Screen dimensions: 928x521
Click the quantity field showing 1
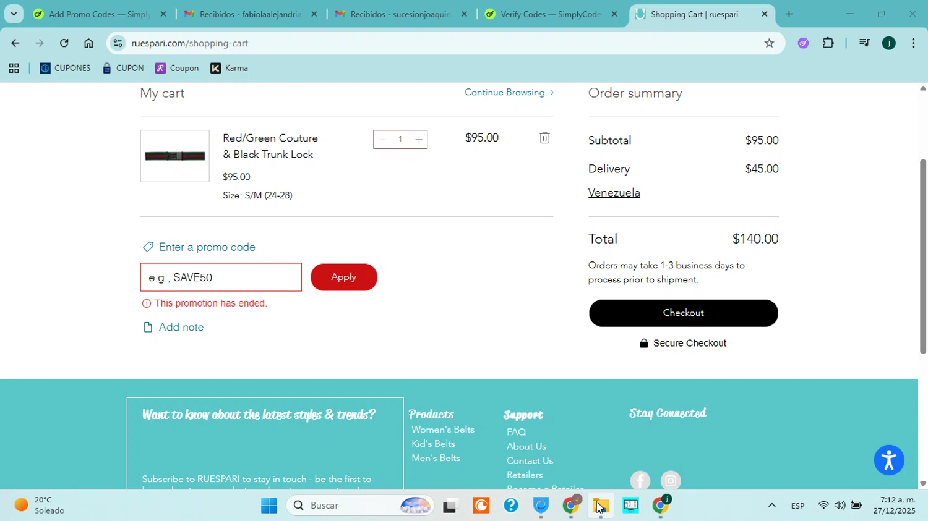pyautogui.click(x=400, y=140)
